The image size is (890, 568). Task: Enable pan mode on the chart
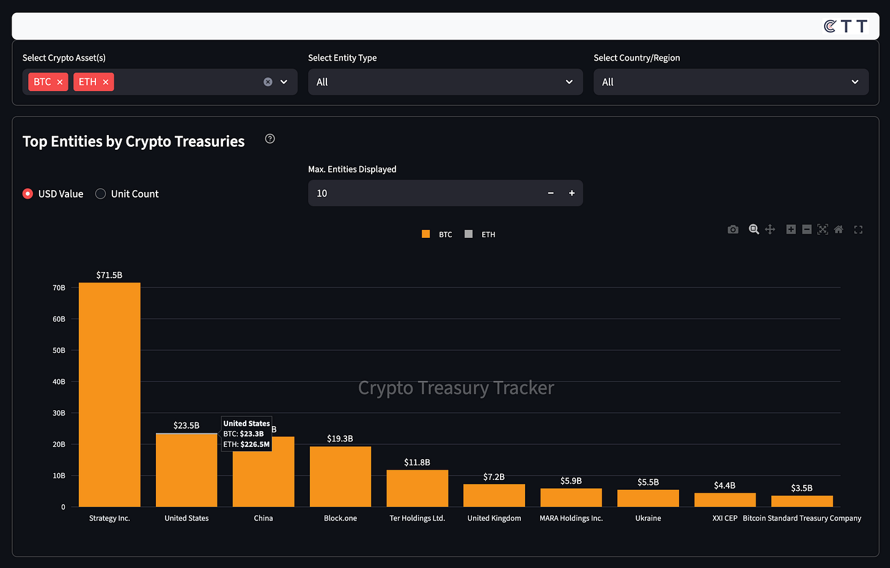[770, 229]
